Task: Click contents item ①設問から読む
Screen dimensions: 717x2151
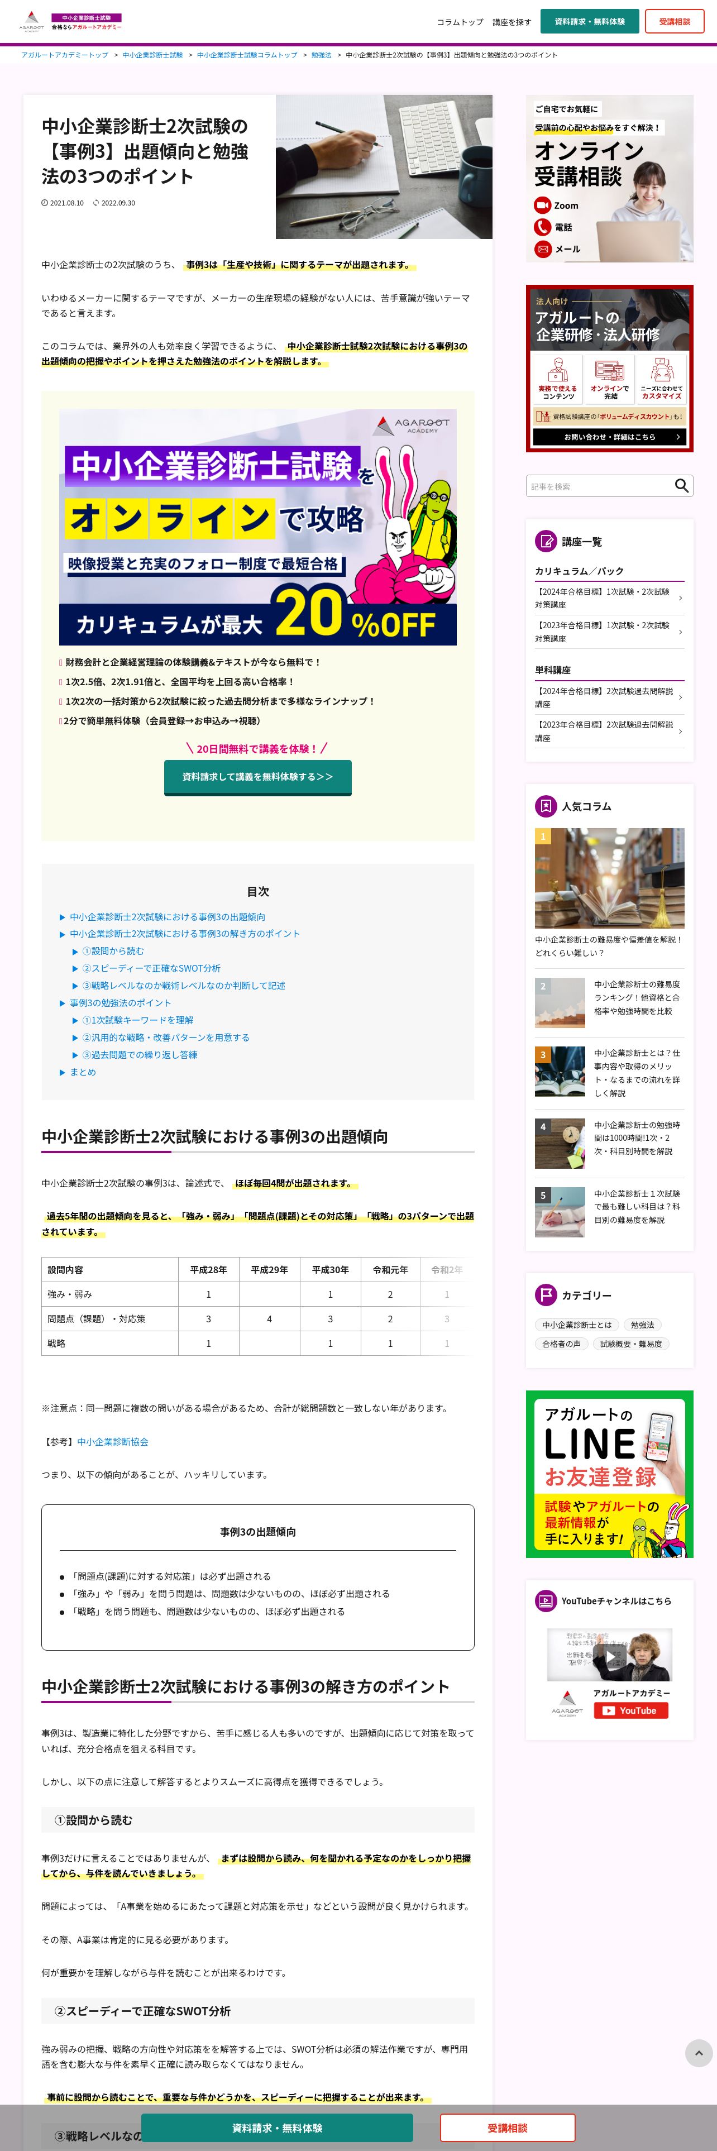Action: pyautogui.click(x=113, y=951)
